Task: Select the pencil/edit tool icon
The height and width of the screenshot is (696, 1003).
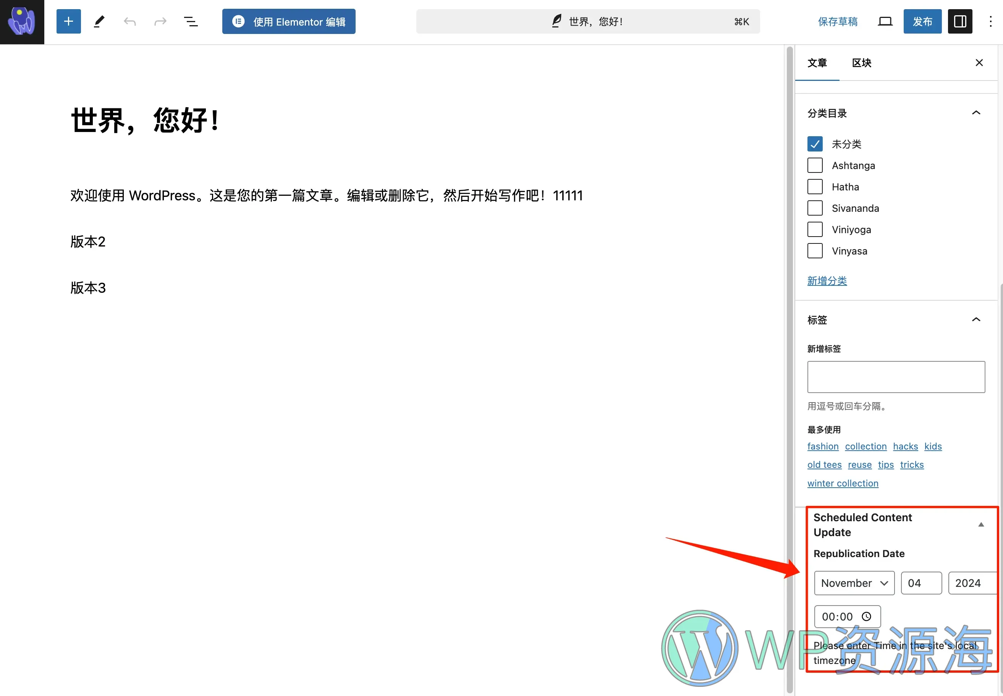Action: point(98,21)
